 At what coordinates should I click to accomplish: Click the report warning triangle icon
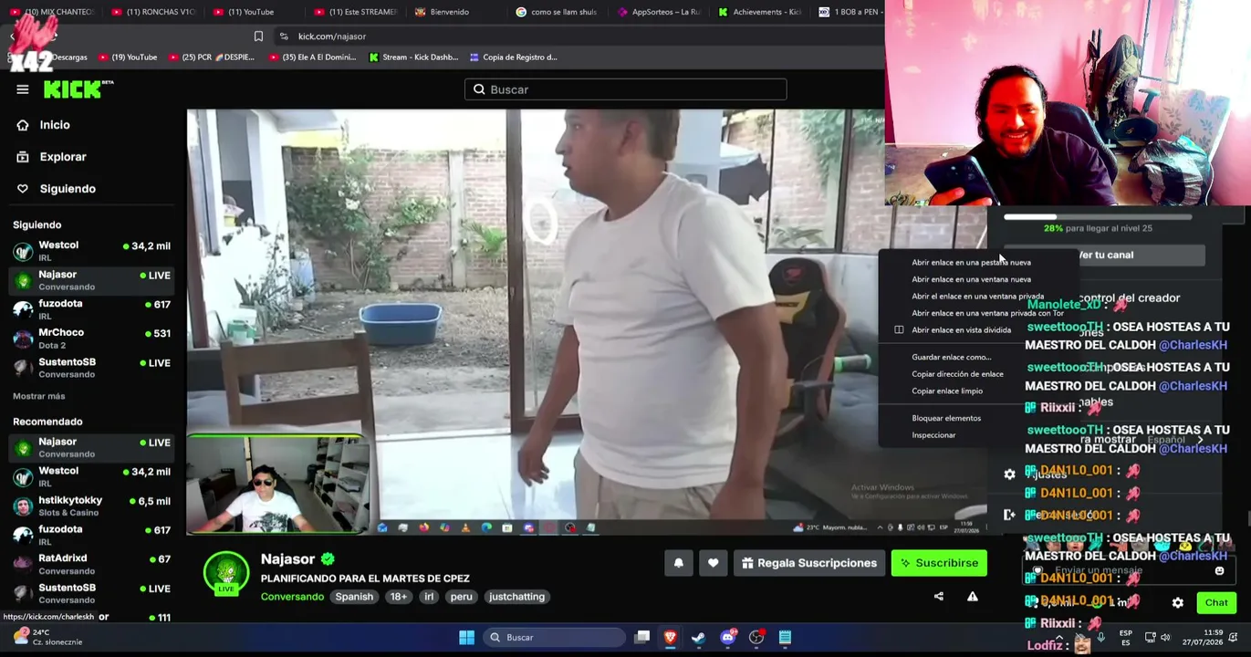pos(972,597)
